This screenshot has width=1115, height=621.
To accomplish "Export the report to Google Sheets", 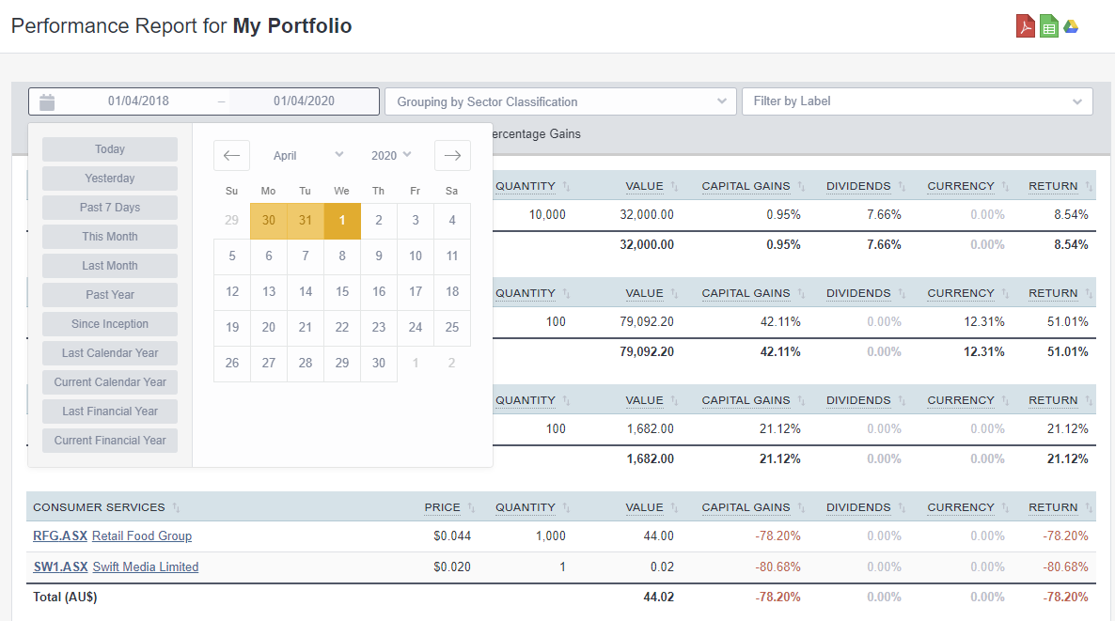I will point(1048,25).
